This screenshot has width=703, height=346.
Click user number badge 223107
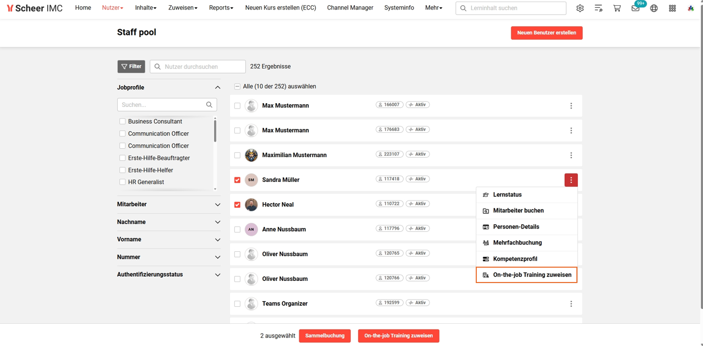389,154
